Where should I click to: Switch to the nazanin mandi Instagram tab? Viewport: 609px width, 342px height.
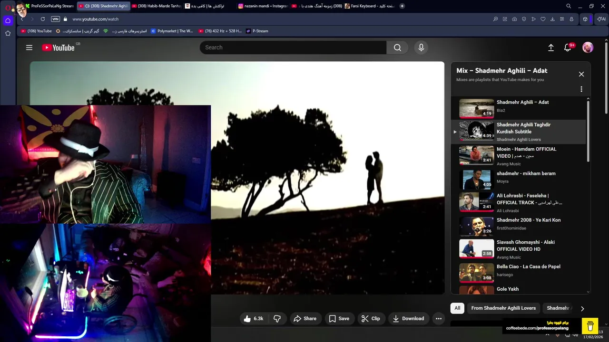pos(263,6)
